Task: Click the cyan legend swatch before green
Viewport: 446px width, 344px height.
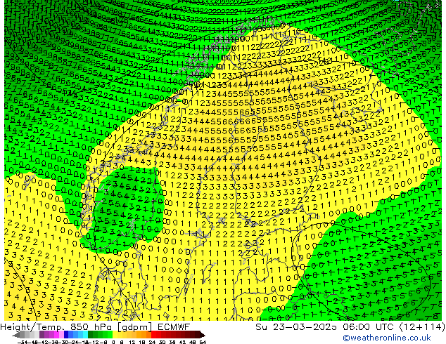Action: [85, 335]
